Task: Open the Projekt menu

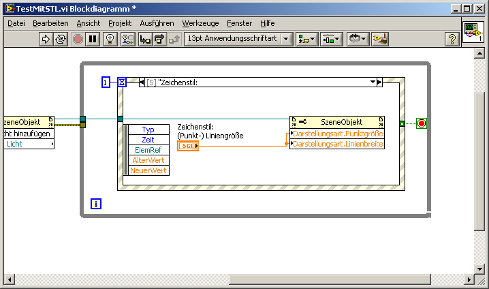Action: [120, 23]
